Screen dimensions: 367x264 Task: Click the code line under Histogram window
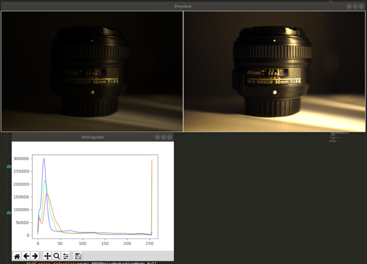coord(91,263)
